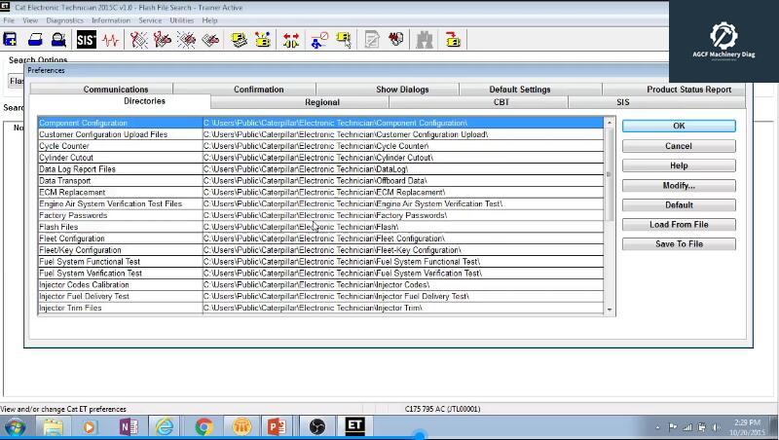Show hidden system tray icons
This screenshot has height=440, width=779.
tap(658, 427)
